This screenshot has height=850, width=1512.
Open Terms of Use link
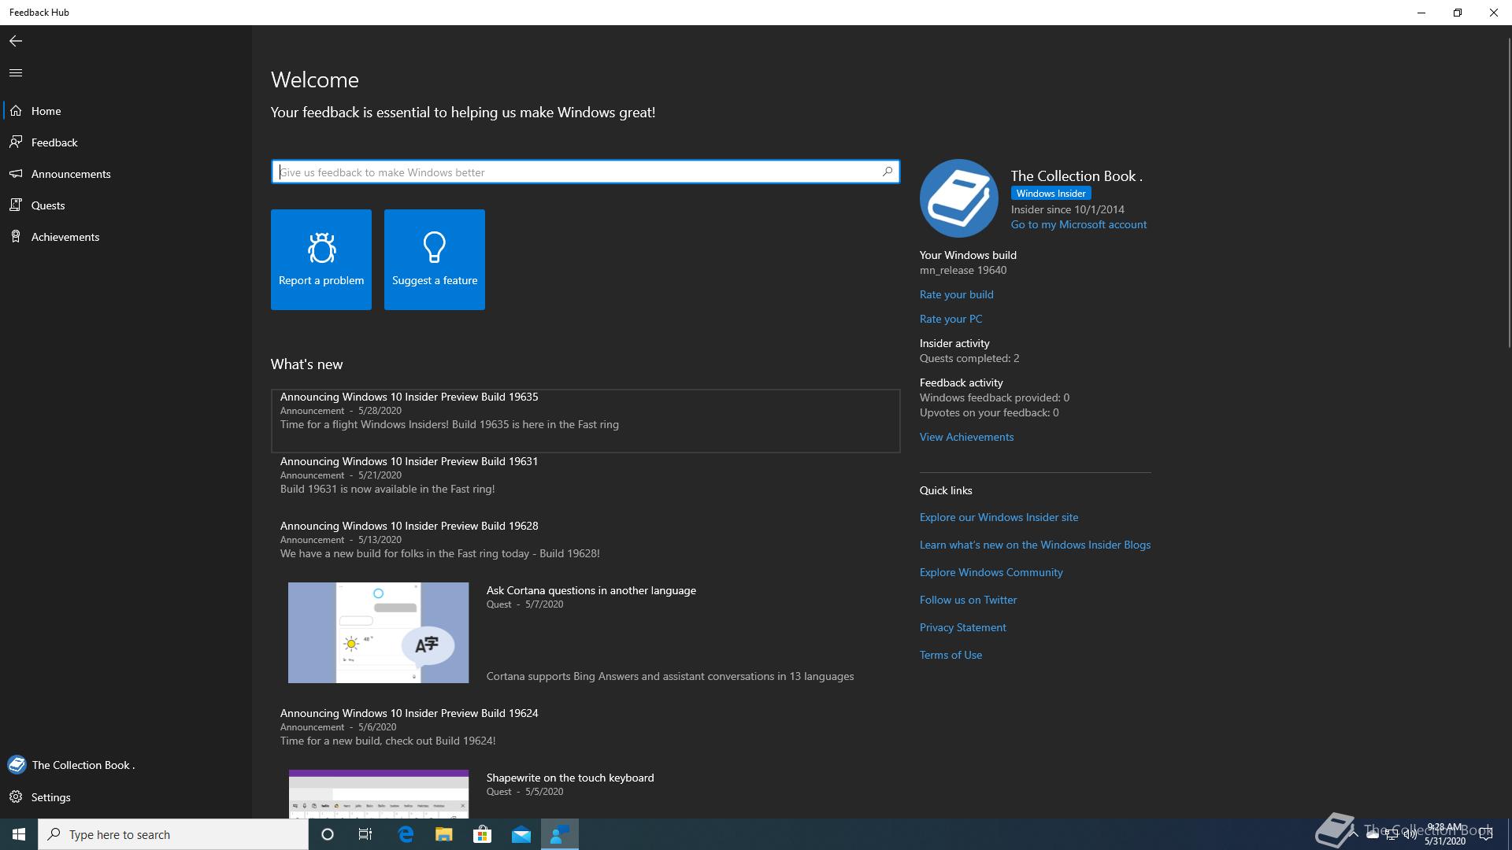coord(951,655)
